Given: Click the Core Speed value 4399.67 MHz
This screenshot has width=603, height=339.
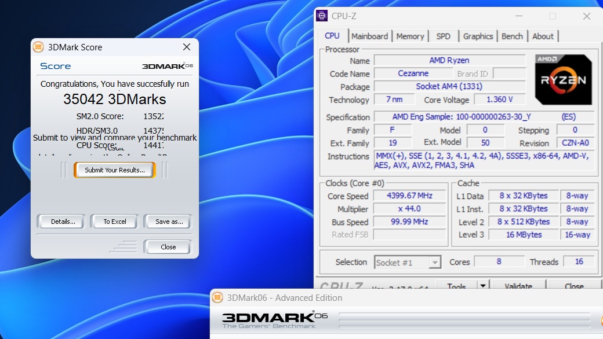Looking at the screenshot, I should (x=409, y=196).
